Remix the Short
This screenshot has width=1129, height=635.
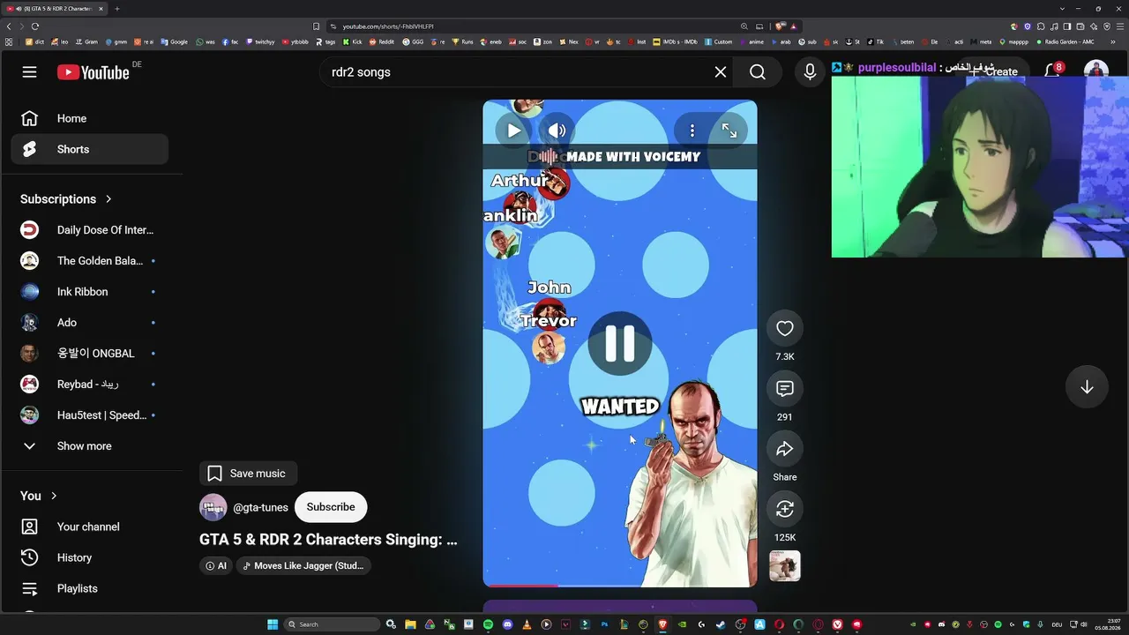click(785, 509)
